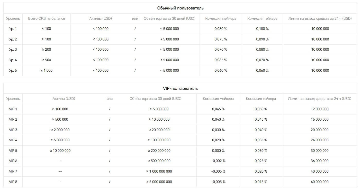Click the 'VIP 1' level cell
Screen dimensions: 361x191
13,109
